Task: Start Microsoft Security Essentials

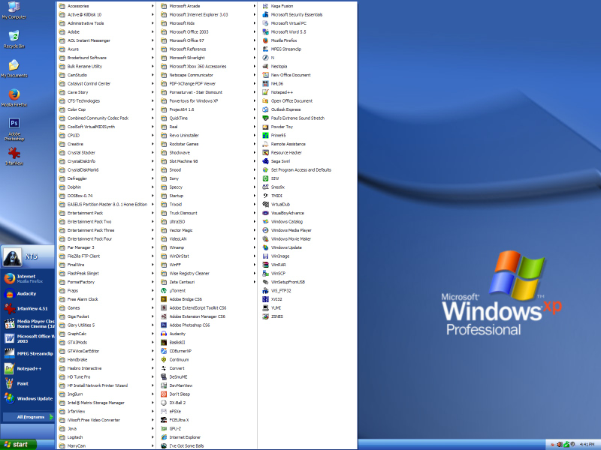Action: [x=296, y=14]
